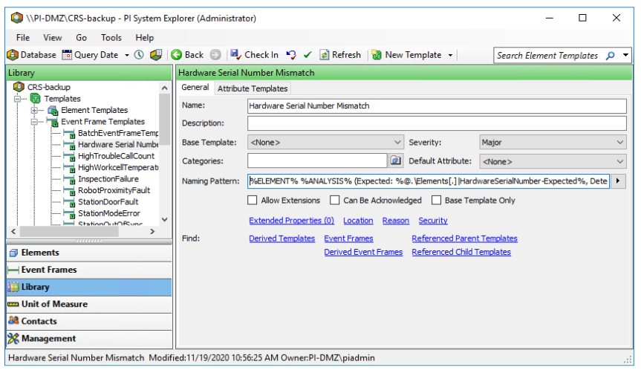
Task: Select InspectionFailure template
Action: coord(108,179)
